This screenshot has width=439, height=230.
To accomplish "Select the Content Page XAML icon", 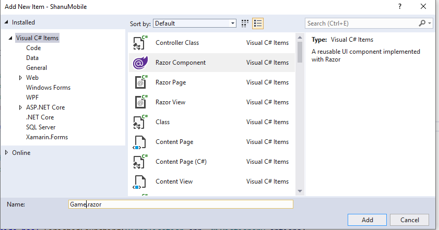I will [x=139, y=142].
